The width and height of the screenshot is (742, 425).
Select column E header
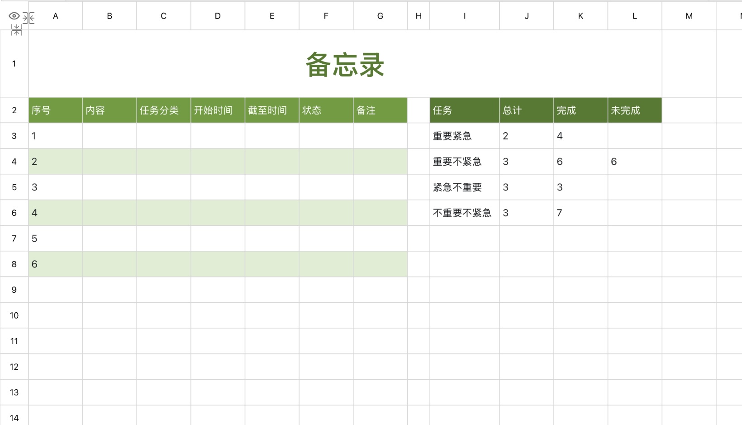click(x=272, y=16)
